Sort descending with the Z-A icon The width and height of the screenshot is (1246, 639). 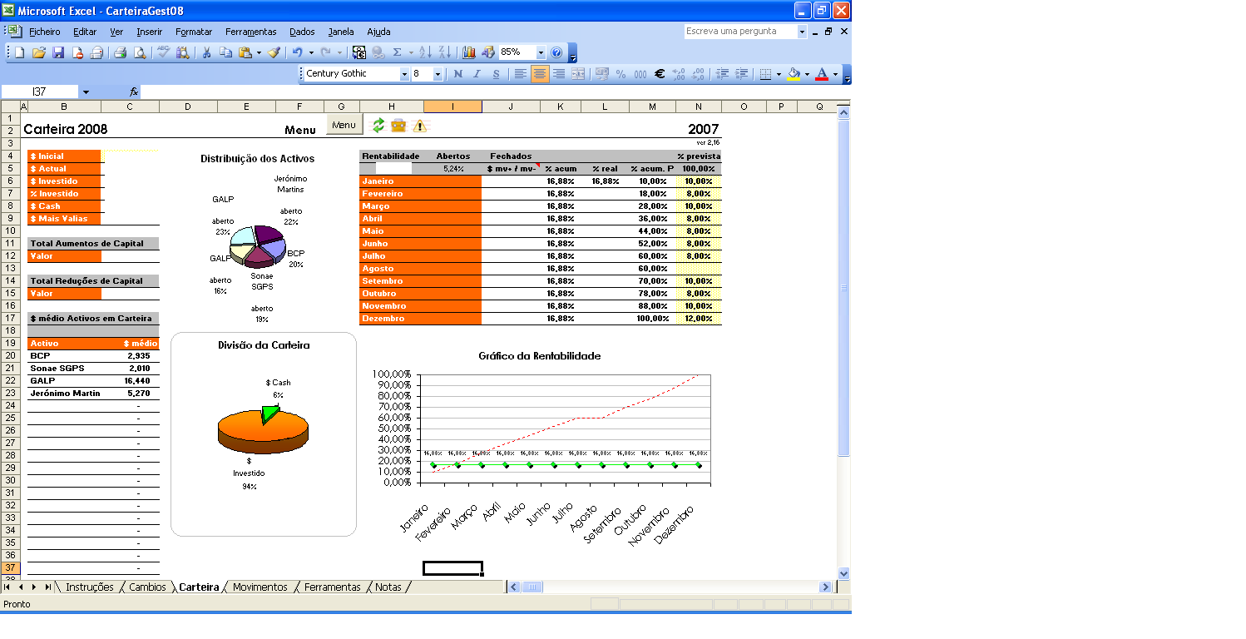tap(444, 52)
